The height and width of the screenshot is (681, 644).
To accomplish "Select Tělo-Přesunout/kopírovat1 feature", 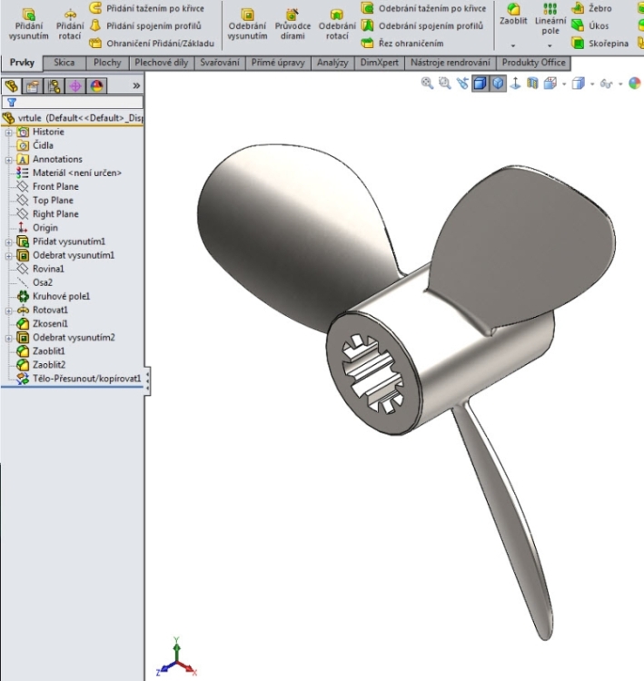I will [79, 379].
